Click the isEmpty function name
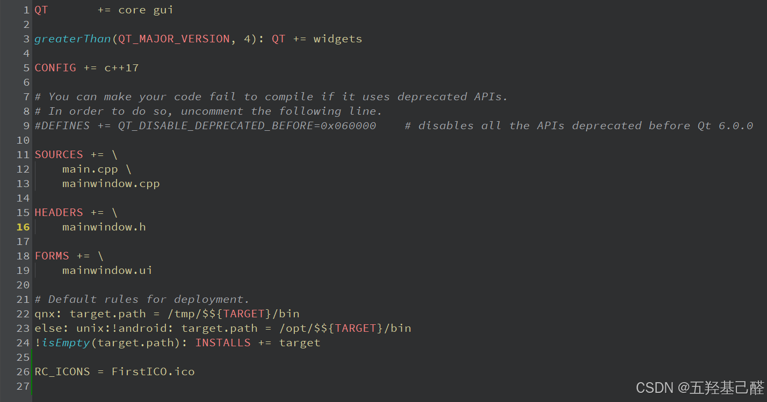The width and height of the screenshot is (767, 402). coord(66,343)
